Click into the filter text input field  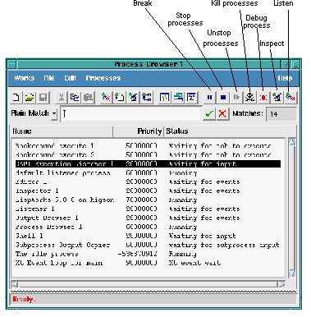[130, 113]
